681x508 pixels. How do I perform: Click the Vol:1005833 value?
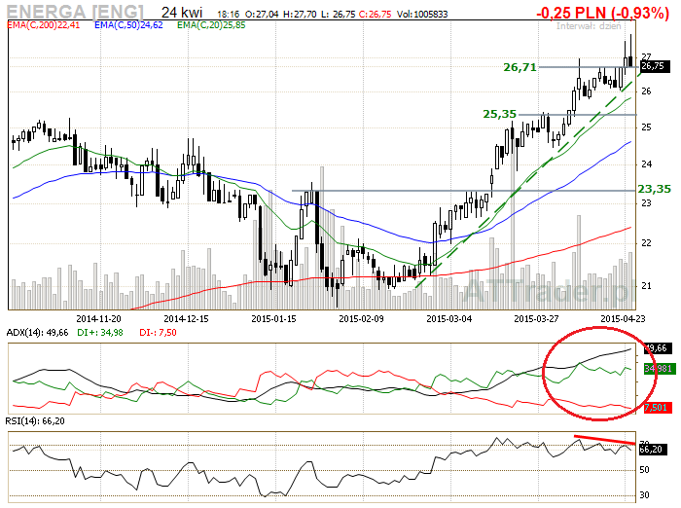coord(422,15)
